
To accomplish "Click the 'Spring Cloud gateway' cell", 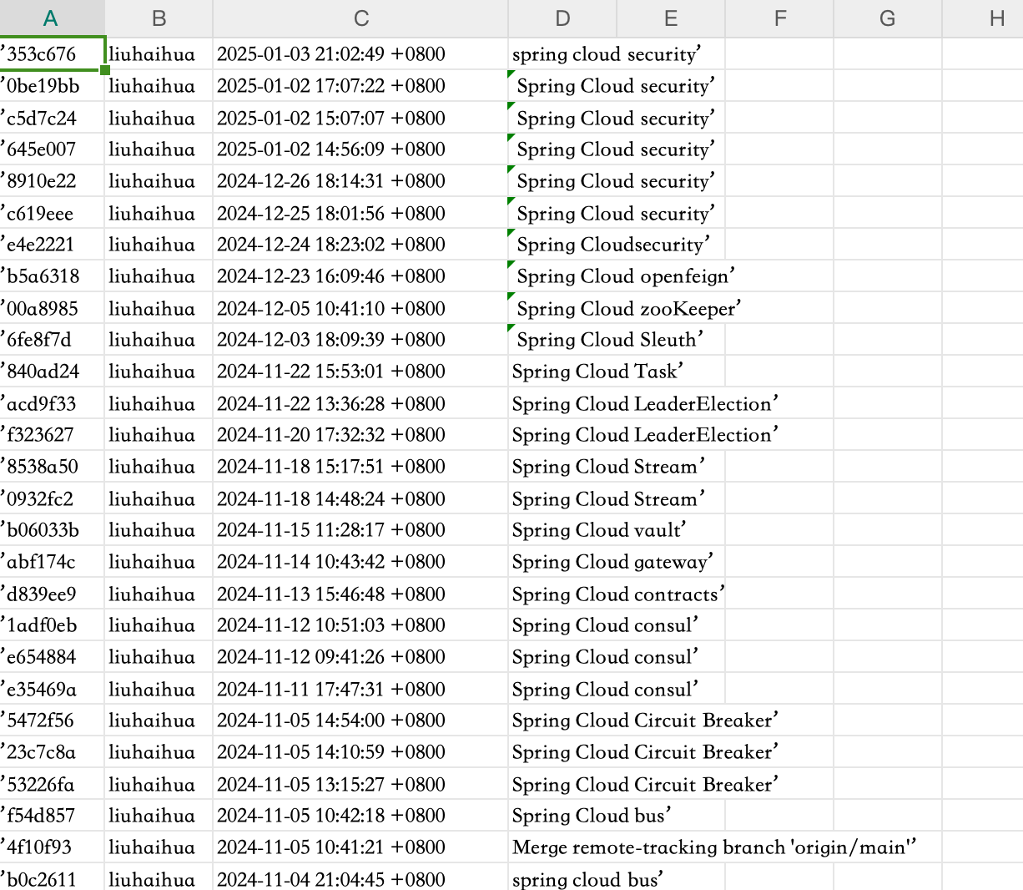I will click(562, 562).
